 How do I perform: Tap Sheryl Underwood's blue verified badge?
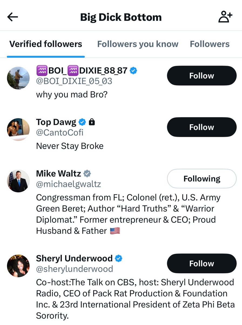[x=118, y=258]
